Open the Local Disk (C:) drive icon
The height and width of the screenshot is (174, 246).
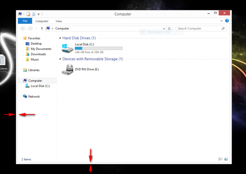[68, 48]
